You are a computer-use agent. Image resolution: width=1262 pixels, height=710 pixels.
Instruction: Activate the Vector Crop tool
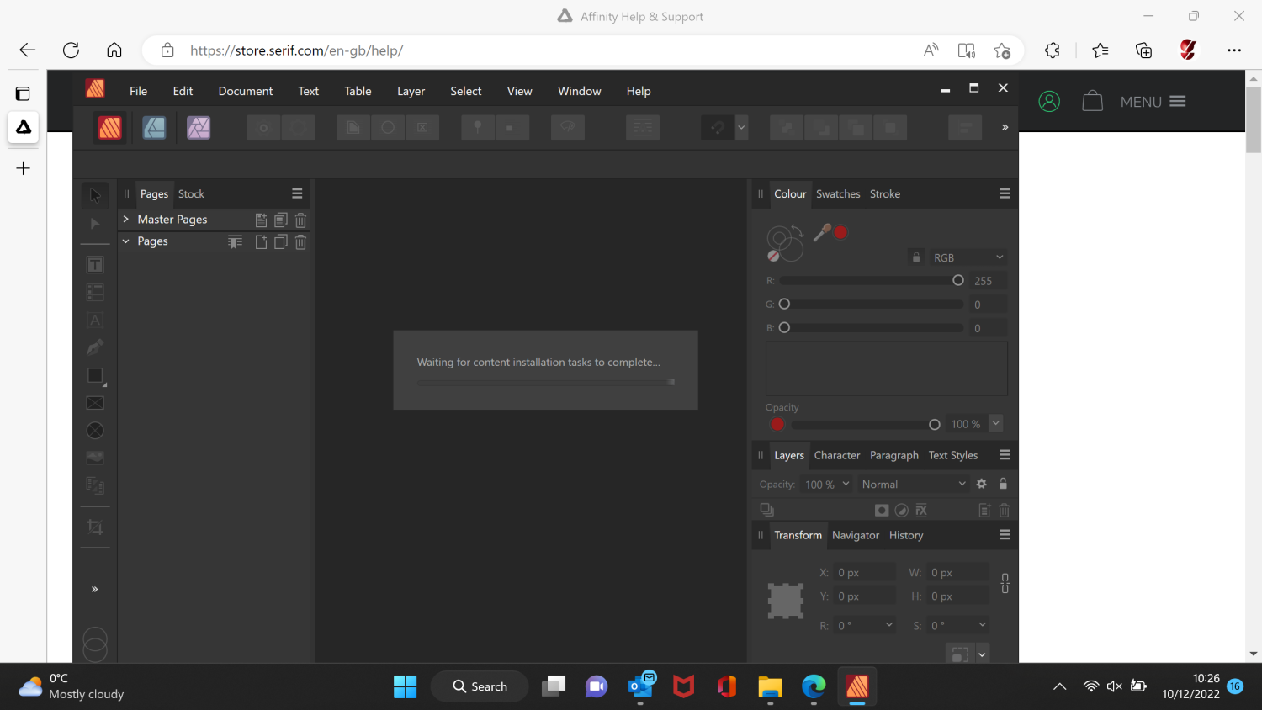[x=95, y=527]
